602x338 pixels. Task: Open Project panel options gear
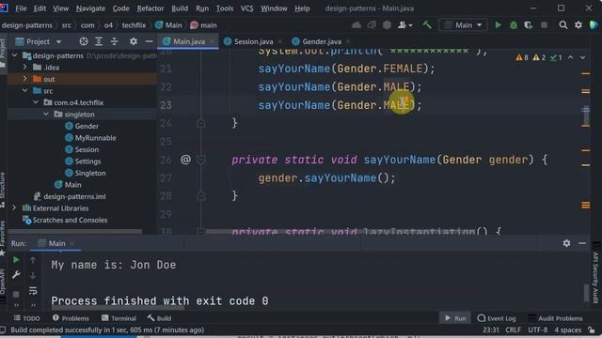click(134, 41)
